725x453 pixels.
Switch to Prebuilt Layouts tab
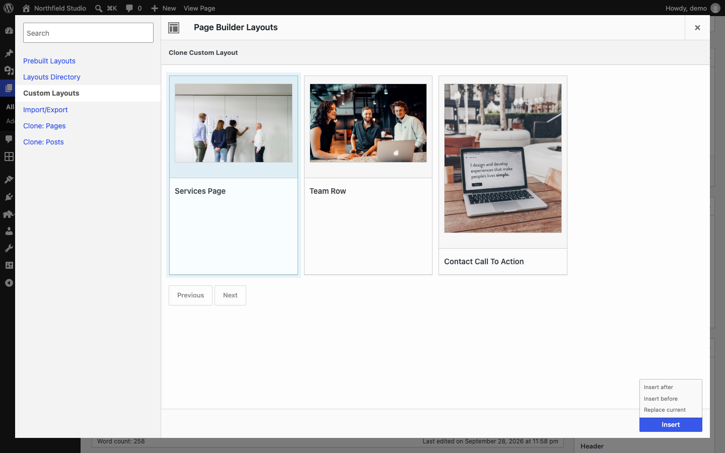[x=49, y=61]
